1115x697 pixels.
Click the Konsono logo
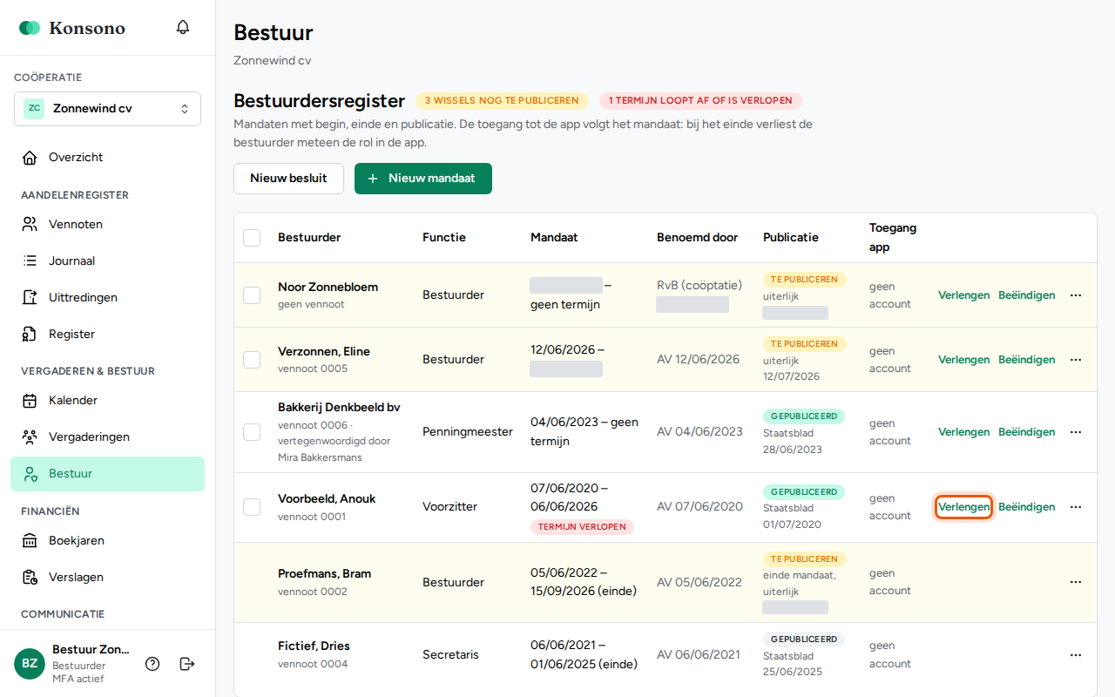point(72,28)
